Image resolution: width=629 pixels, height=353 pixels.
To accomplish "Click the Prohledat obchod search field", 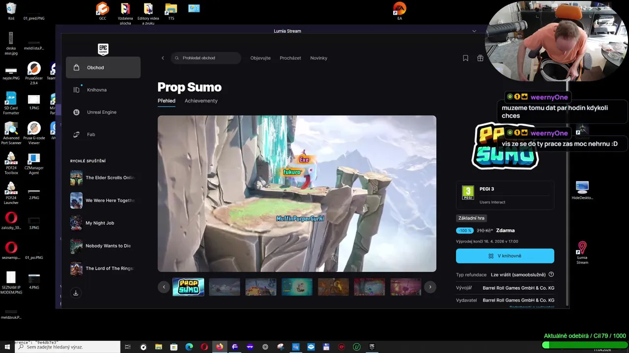I will (x=206, y=58).
